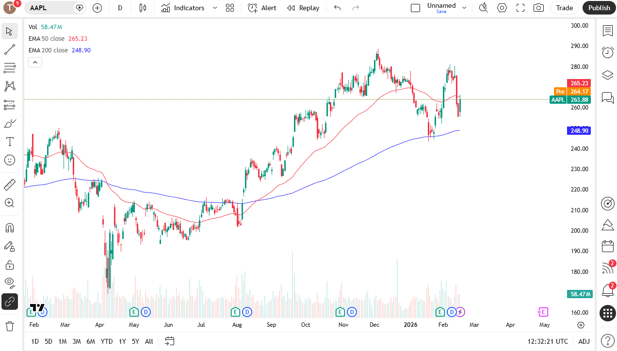Open timezone menu at 12:32:21 UTC
This screenshot has height=351, width=617.
coord(548,341)
